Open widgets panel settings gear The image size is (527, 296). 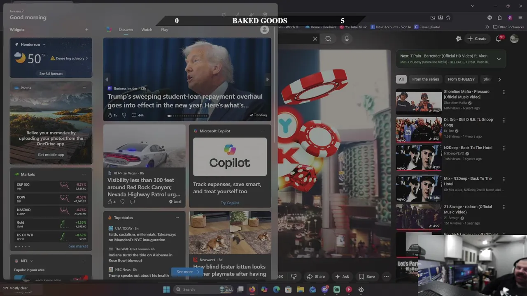coord(265,15)
